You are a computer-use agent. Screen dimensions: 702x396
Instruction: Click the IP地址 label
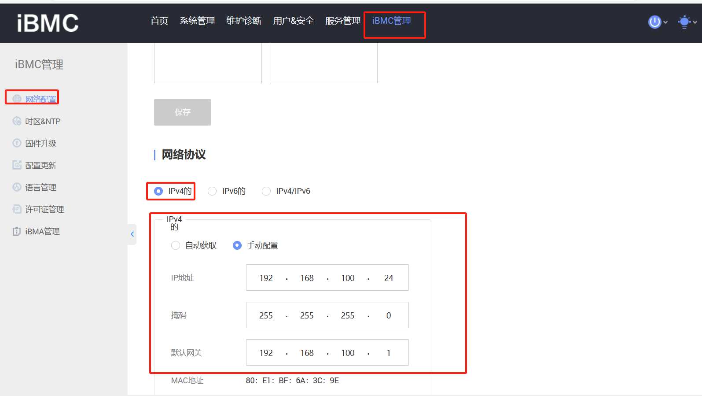pos(182,278)
